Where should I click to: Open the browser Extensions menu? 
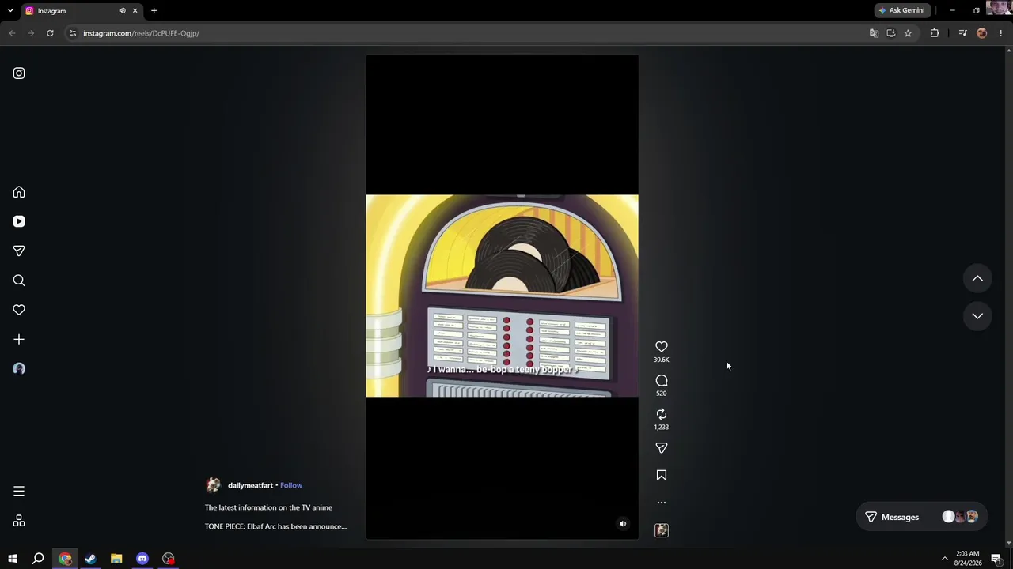click(935, 33)
